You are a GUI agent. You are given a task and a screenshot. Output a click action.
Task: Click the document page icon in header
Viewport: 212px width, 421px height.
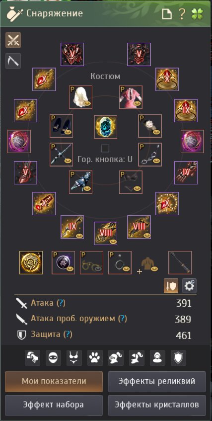(x=167, y=14)
